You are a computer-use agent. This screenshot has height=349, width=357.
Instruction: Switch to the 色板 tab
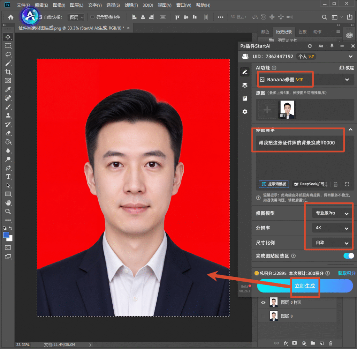click(x=302, y=32)
